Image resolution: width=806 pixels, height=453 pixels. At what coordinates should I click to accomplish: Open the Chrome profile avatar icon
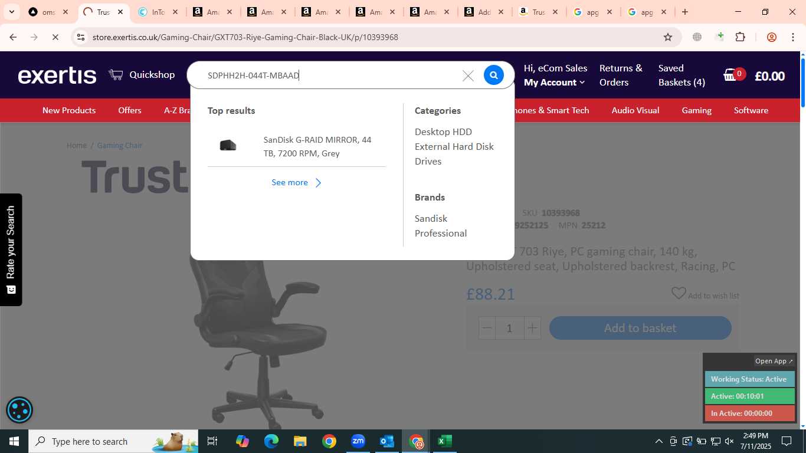point(772,37)
